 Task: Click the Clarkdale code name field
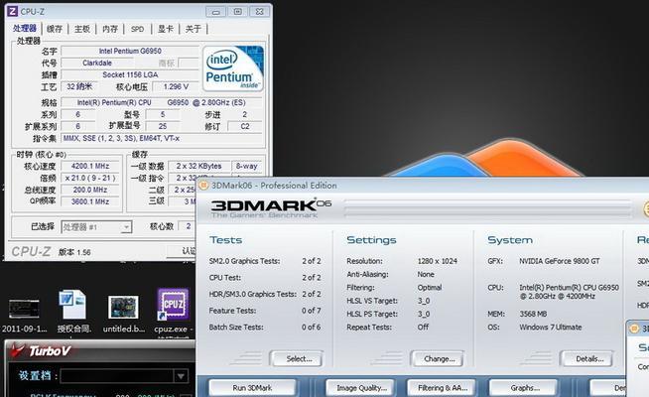point(97,63)
